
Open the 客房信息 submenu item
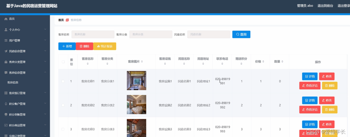coord(13,83)
